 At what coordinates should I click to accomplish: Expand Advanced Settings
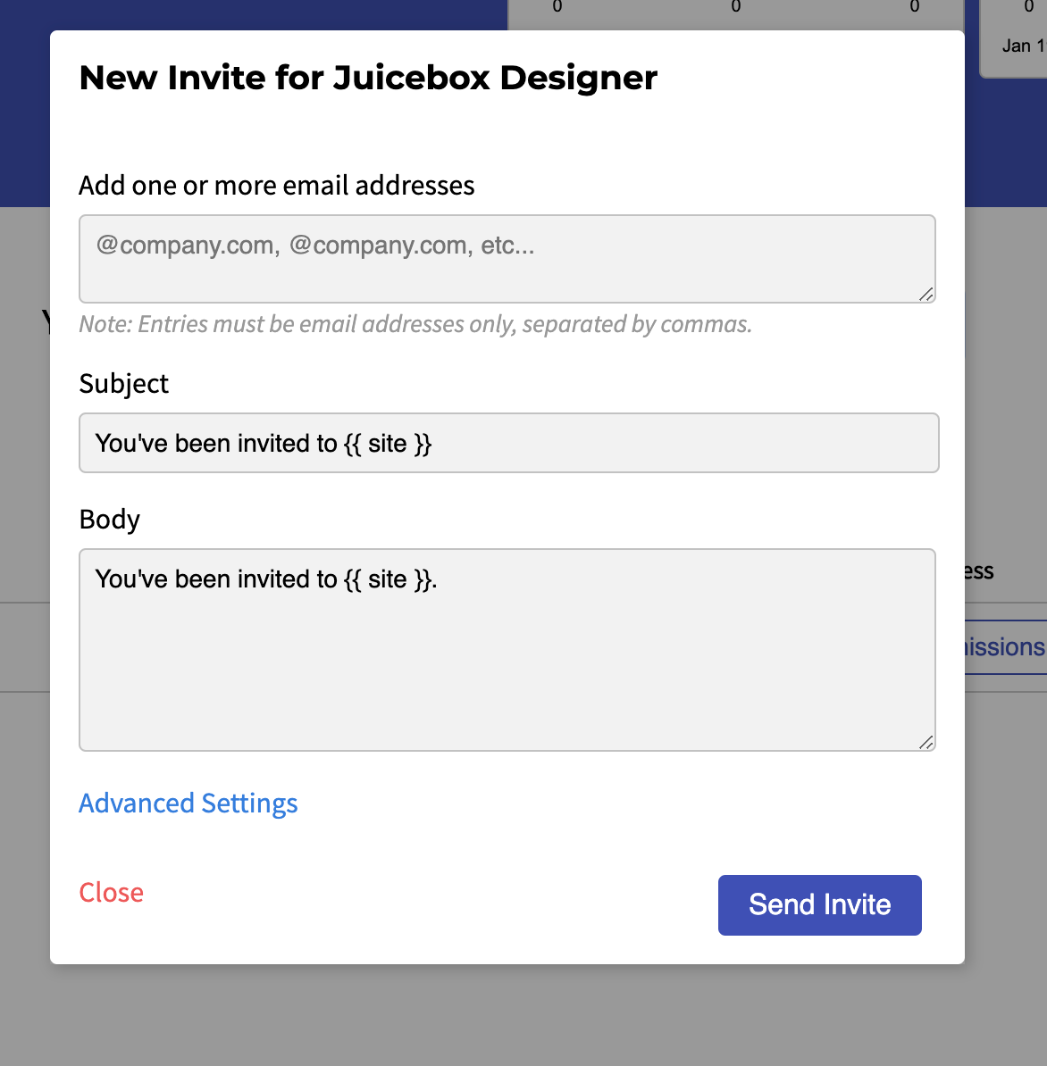(188, 803)
